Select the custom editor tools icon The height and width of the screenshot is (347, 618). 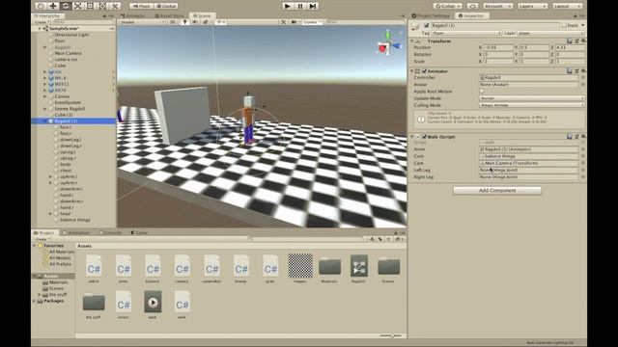click(x=115, y=6)
